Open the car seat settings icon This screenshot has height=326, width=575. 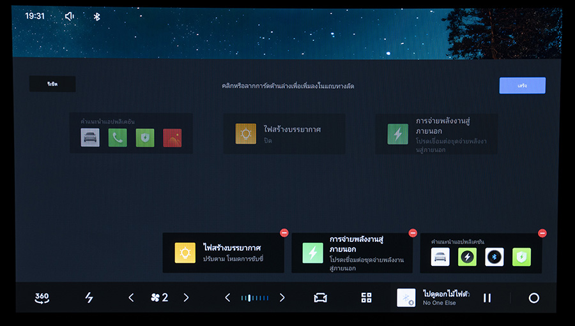coord(320,298)
